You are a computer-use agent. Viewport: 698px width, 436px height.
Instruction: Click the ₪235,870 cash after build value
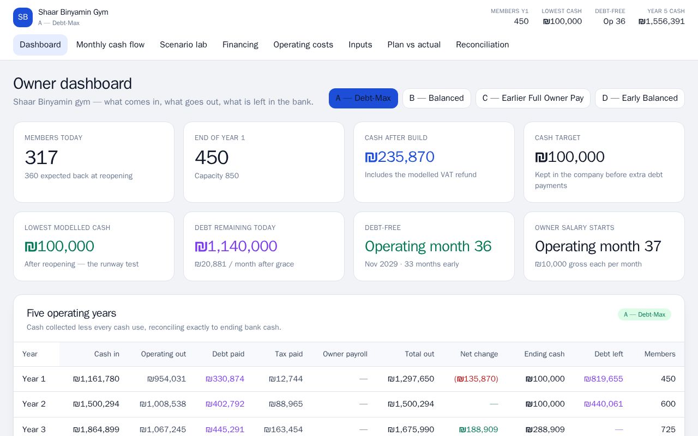pos(400,157)
